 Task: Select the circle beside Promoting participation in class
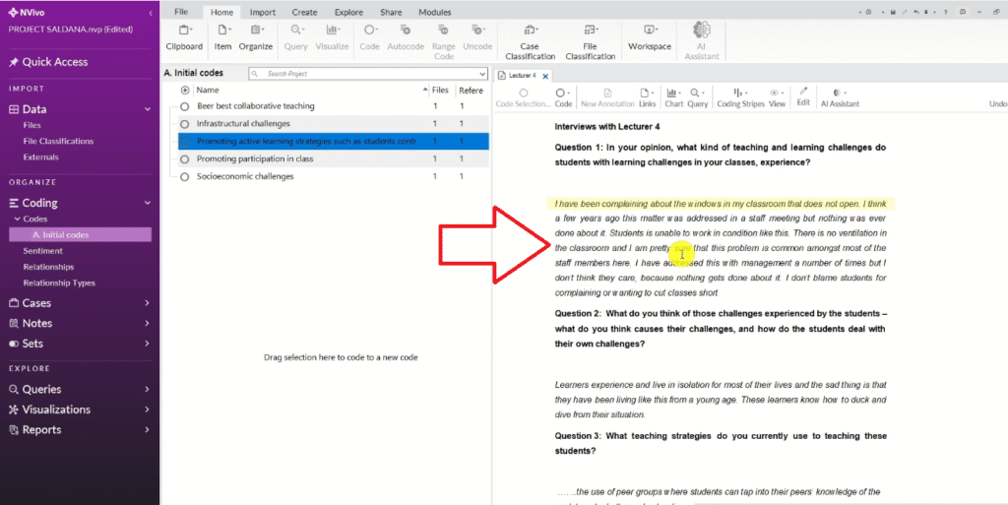184,159
